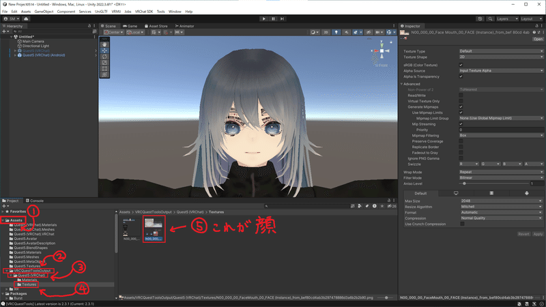Toggle Generate Mipmaps checkbox
This screenshot has width=546, height=307.
tap(461, 107)
